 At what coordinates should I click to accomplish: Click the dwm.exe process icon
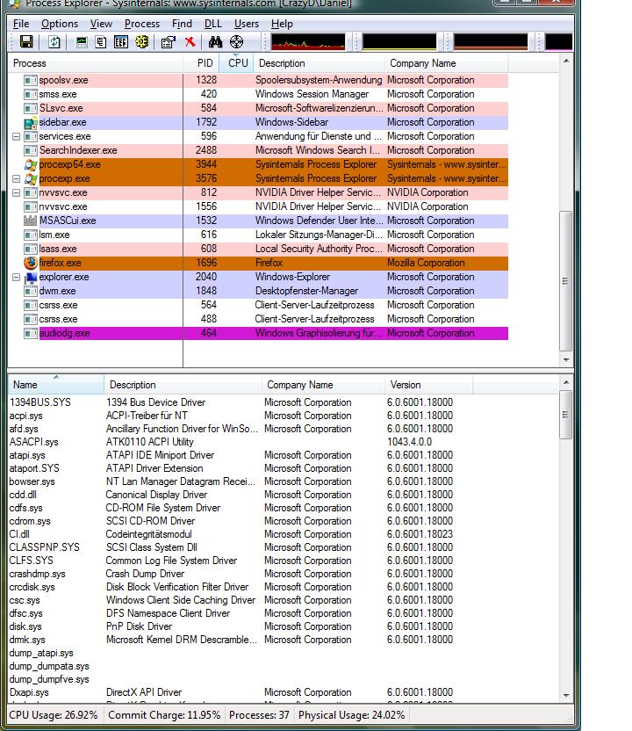pos(31,291)
